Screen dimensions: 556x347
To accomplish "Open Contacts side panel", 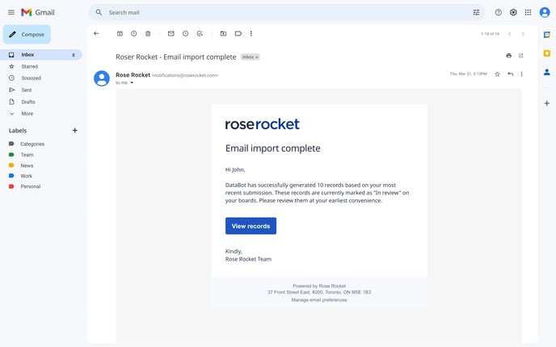I will (x=547, y=72).
